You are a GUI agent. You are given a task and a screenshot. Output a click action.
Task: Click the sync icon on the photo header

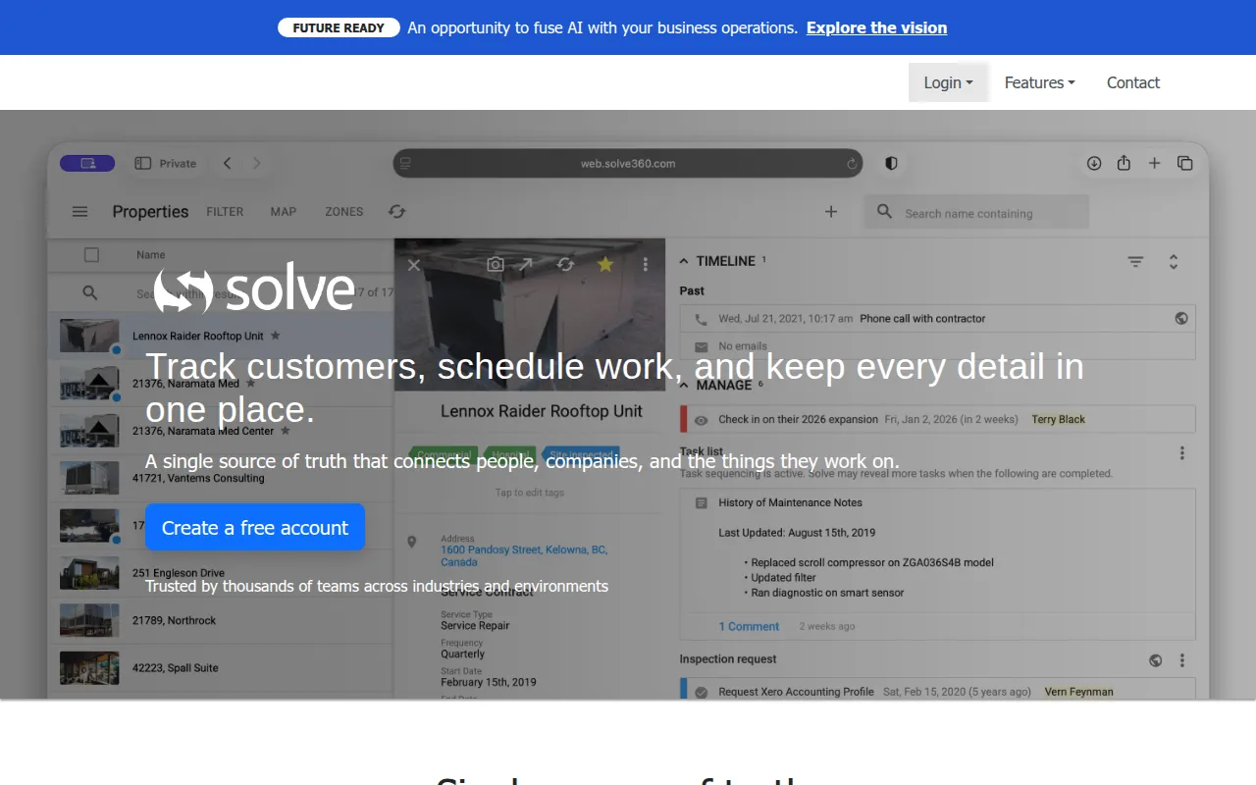click(x=565, y=264)
